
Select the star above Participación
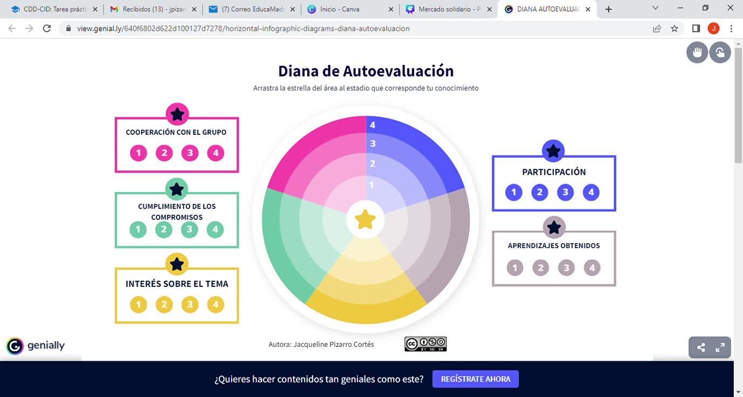553,152
